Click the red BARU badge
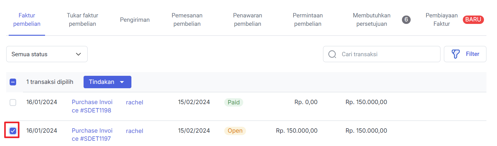This screenshot has height=146, width=497. coord(473,20)
